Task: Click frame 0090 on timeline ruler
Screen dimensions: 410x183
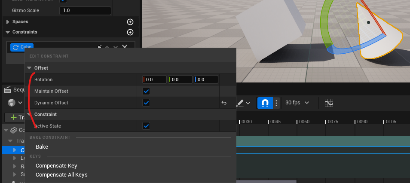Action: pyautogui.click(x=362, y=122)
